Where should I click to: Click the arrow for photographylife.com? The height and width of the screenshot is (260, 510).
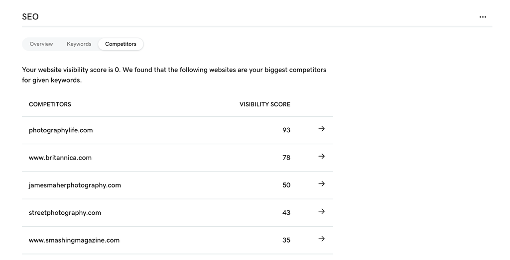click(x=321, y=129)
